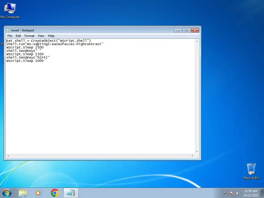Viewport: 264px width, 198px height.
Task: Click the line 'set shell = CreateObject'
Action: (x=48, y=40)
